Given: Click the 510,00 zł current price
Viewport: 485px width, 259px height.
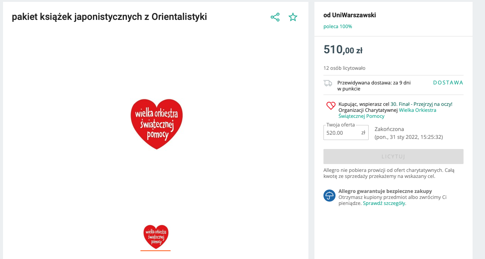Looking at the screenshot, I should click(x=343, y=50).
